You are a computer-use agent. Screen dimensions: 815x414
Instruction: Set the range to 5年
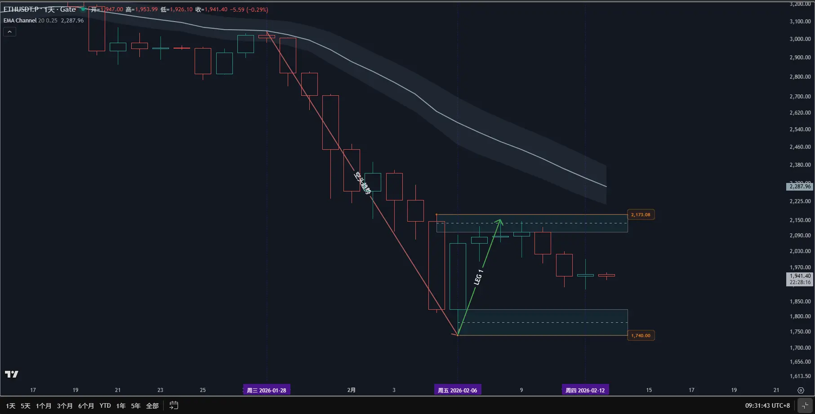pyautogui.click(x=136, y=406)
